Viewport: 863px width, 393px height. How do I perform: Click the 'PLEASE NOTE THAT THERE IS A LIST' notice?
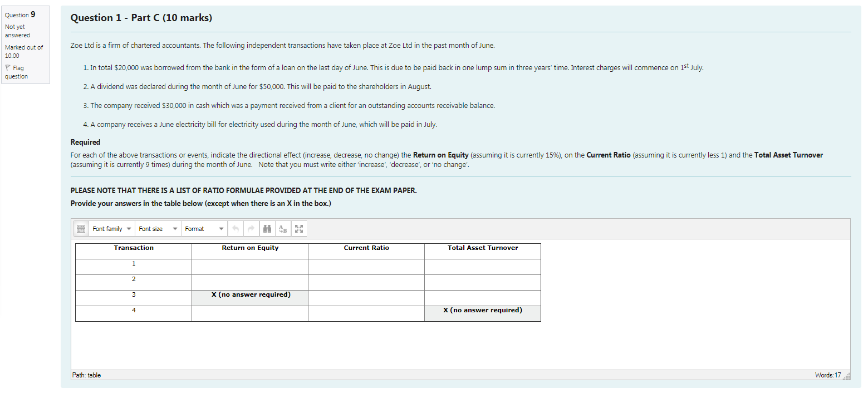(243, 191)
